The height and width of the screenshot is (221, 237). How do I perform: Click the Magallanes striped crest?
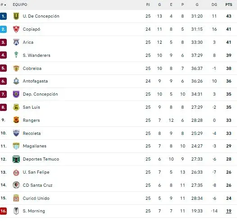point(16,146)
